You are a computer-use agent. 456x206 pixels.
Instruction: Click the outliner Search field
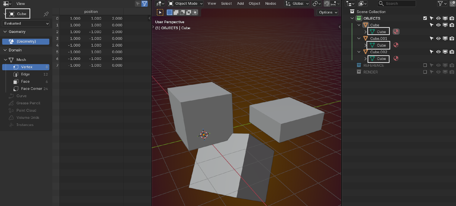[x=397, y=4]
